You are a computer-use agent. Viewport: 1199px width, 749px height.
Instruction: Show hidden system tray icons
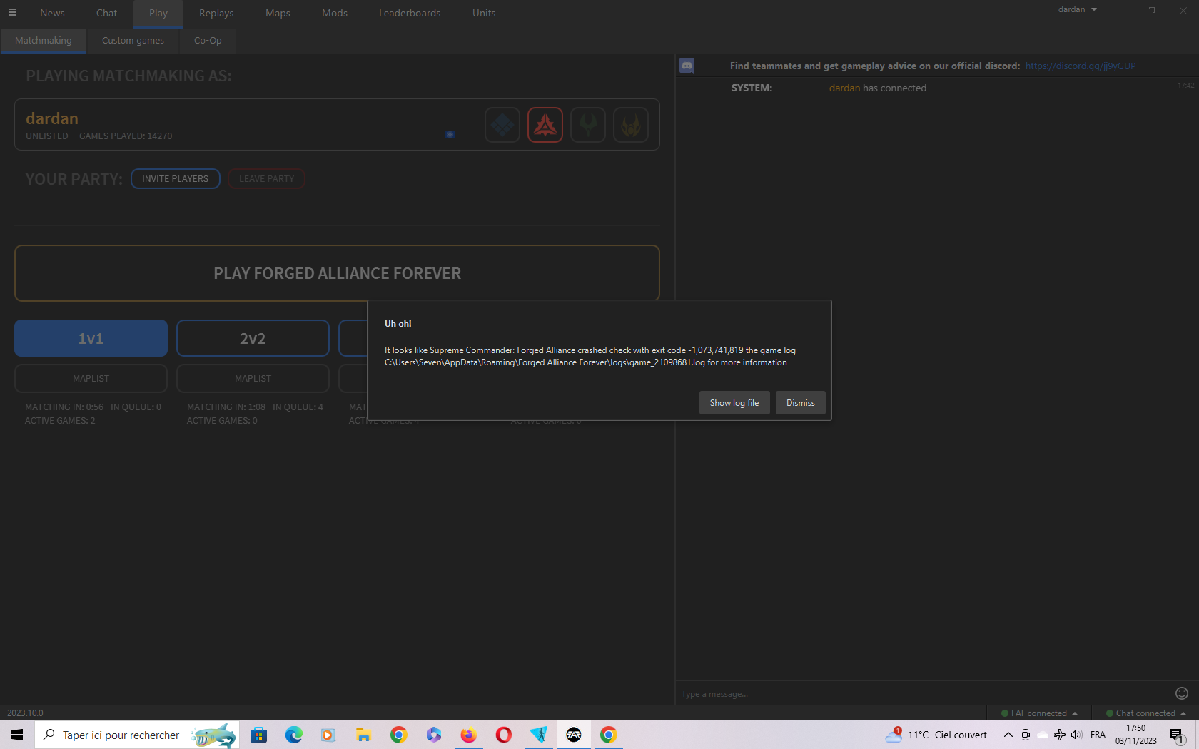[x=1008, y=735]
